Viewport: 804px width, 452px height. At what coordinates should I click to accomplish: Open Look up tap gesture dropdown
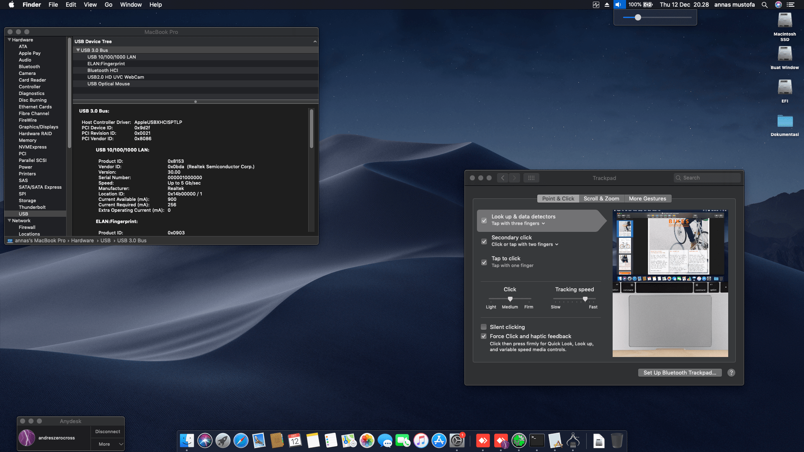(x=518, y=223)
